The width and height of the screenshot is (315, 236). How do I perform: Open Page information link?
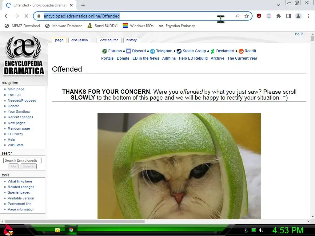[x=21, y=209]
